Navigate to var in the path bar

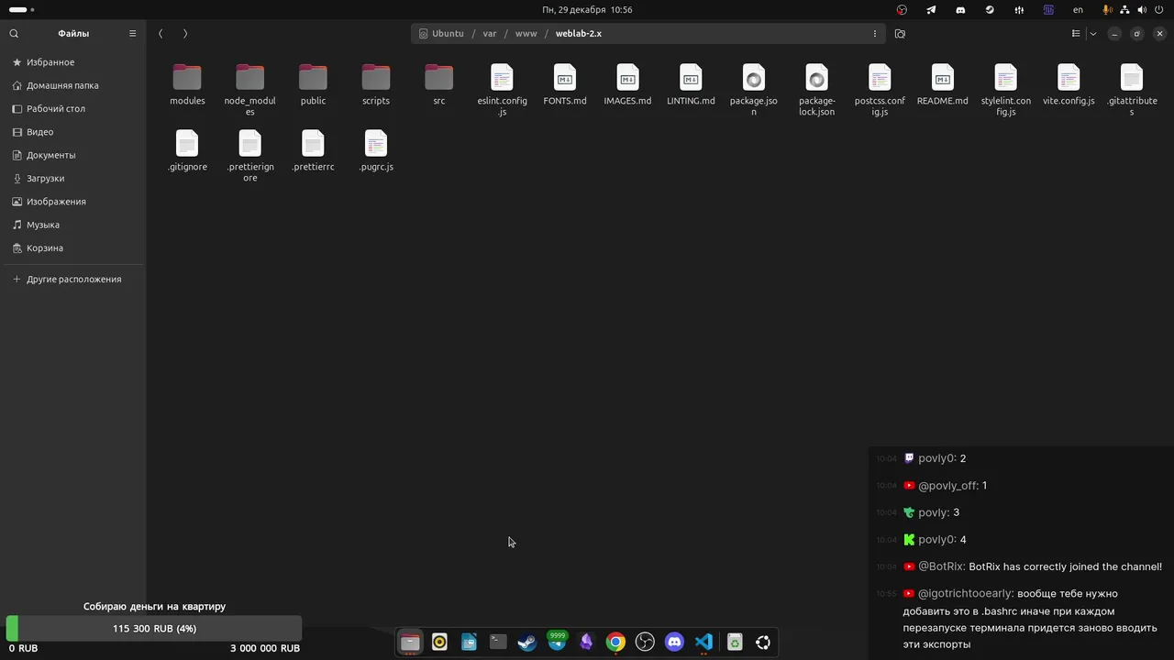(x=490, y=33)
